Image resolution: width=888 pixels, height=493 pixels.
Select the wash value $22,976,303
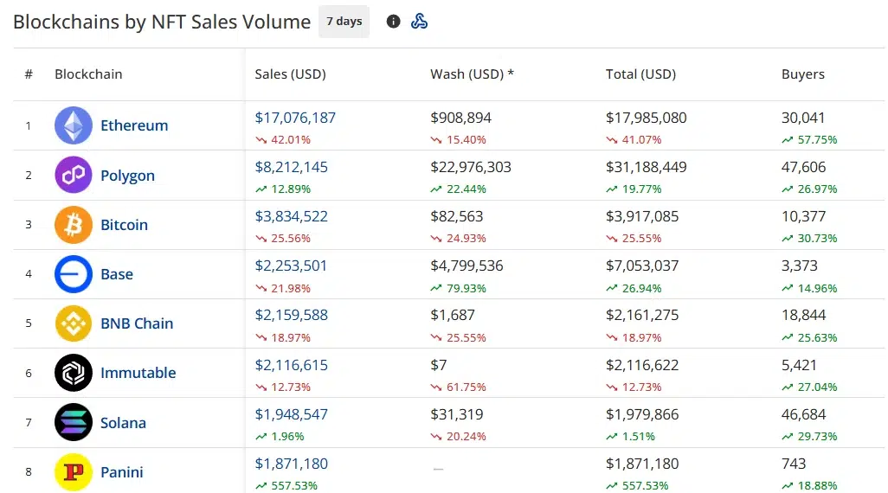click(x=471, y=167)
